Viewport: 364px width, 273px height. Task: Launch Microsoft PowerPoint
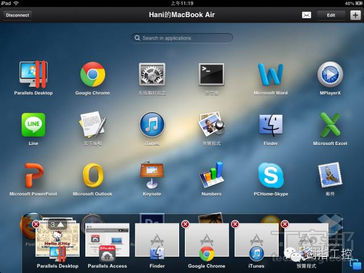pos(34,176)
